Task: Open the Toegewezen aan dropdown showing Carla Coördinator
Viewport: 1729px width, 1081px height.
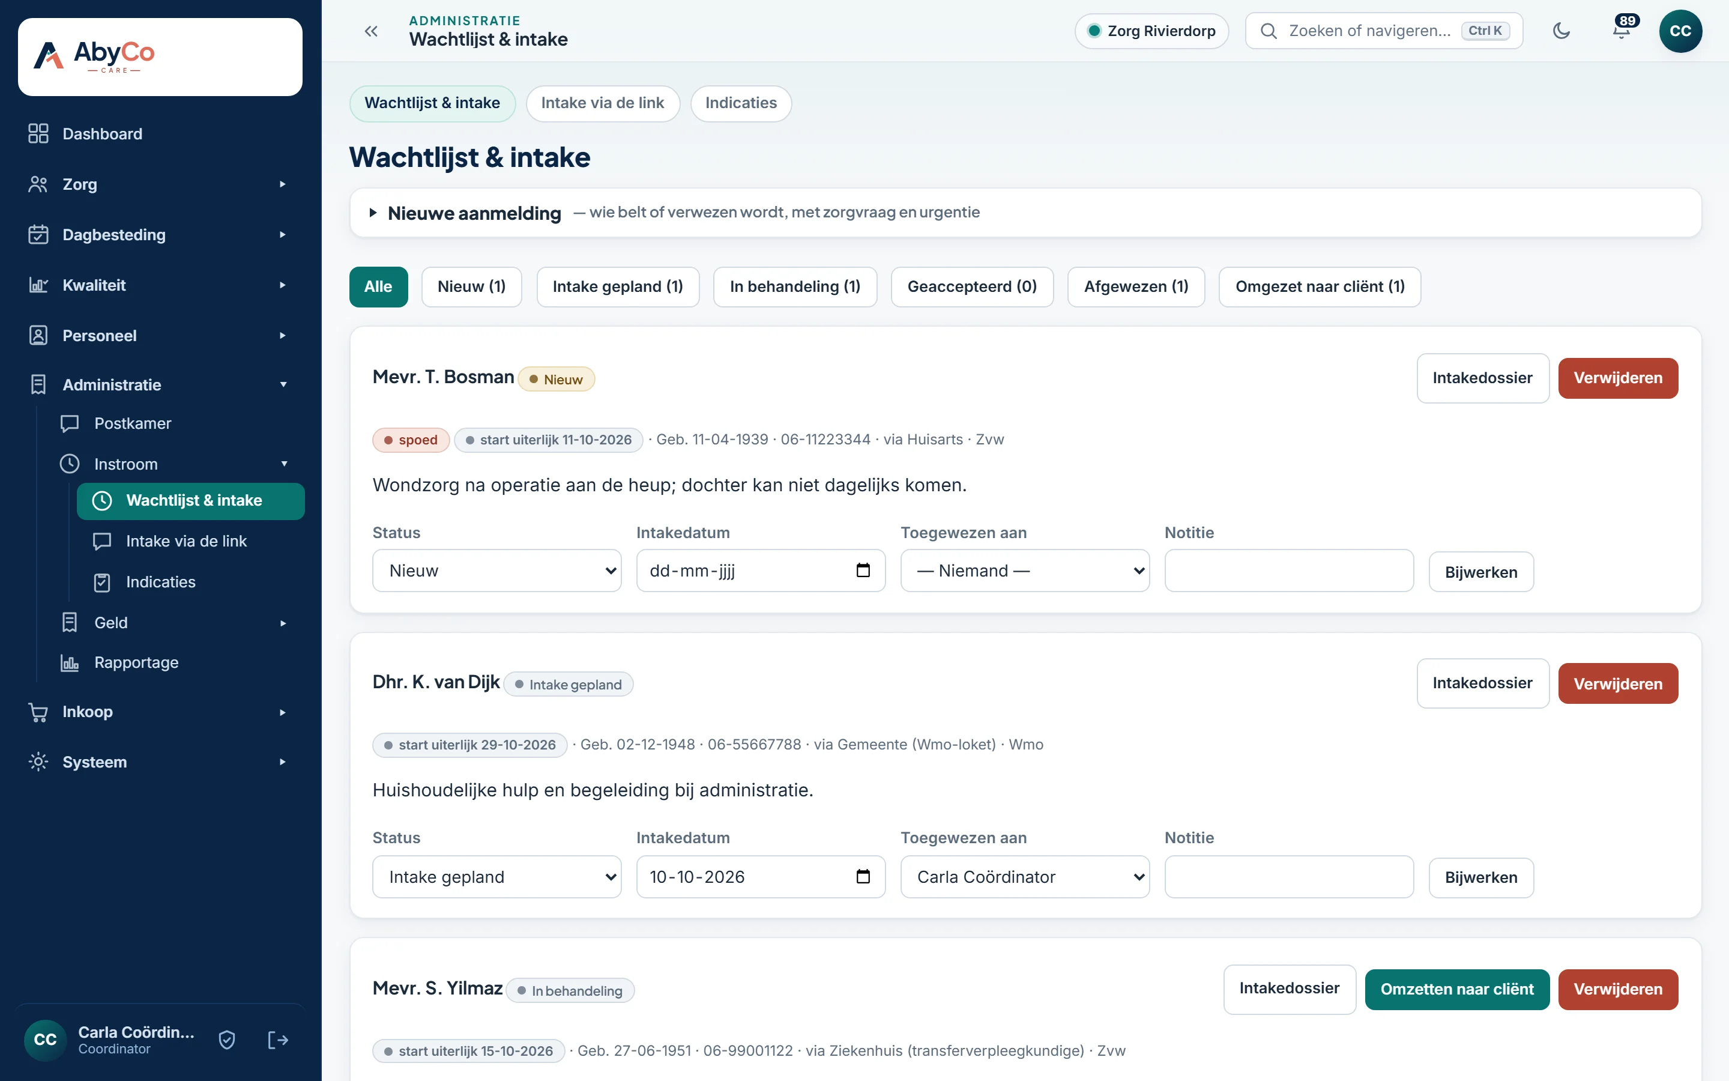Action: click(x=1025, y=877)
